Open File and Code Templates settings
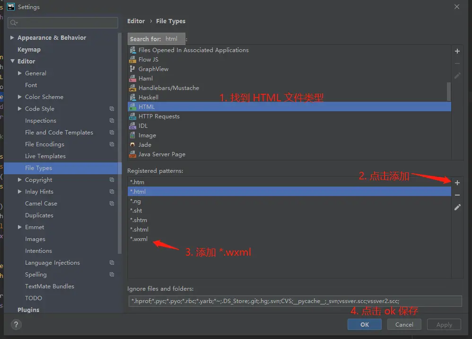 pyautogui.click(x=59, y=132)
